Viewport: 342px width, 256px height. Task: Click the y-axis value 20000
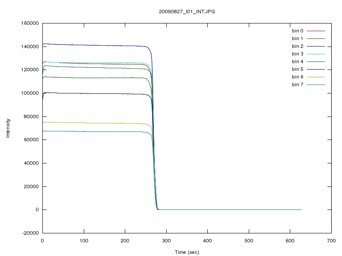pos(31,186)
